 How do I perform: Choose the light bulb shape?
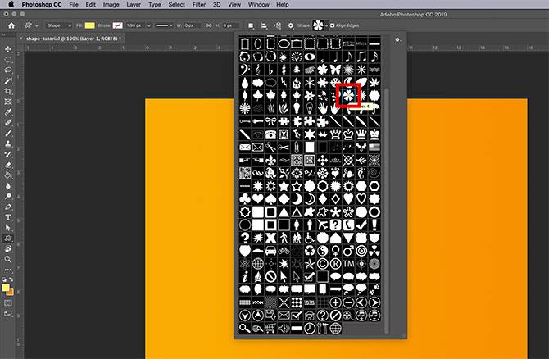[x=297, y=108]
